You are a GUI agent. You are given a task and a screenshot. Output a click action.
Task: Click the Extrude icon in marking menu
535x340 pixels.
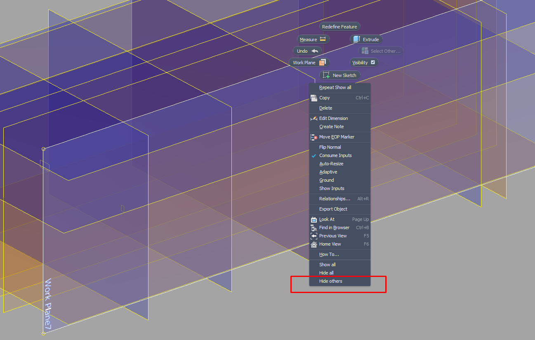coord(357,40)
